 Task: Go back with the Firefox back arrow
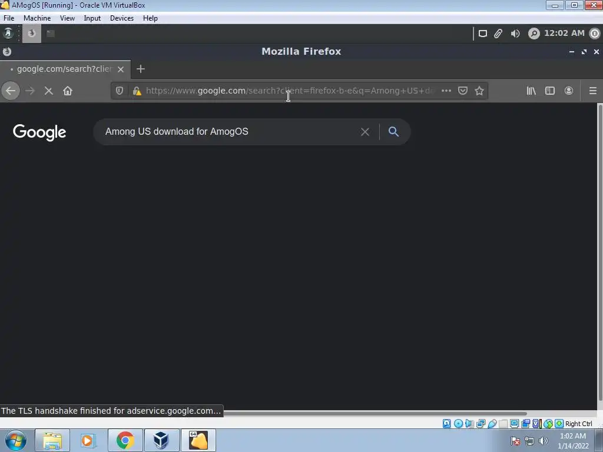tap(11, 91)
